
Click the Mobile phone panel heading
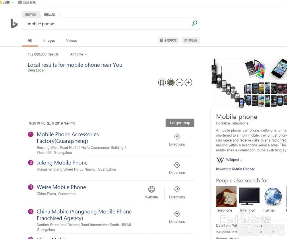click(236, 117)
